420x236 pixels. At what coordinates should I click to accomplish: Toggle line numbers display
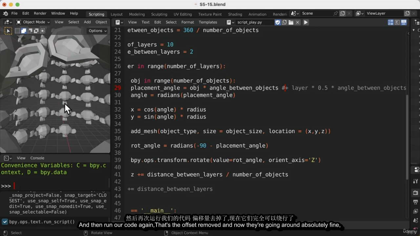[x=391, y=22]
